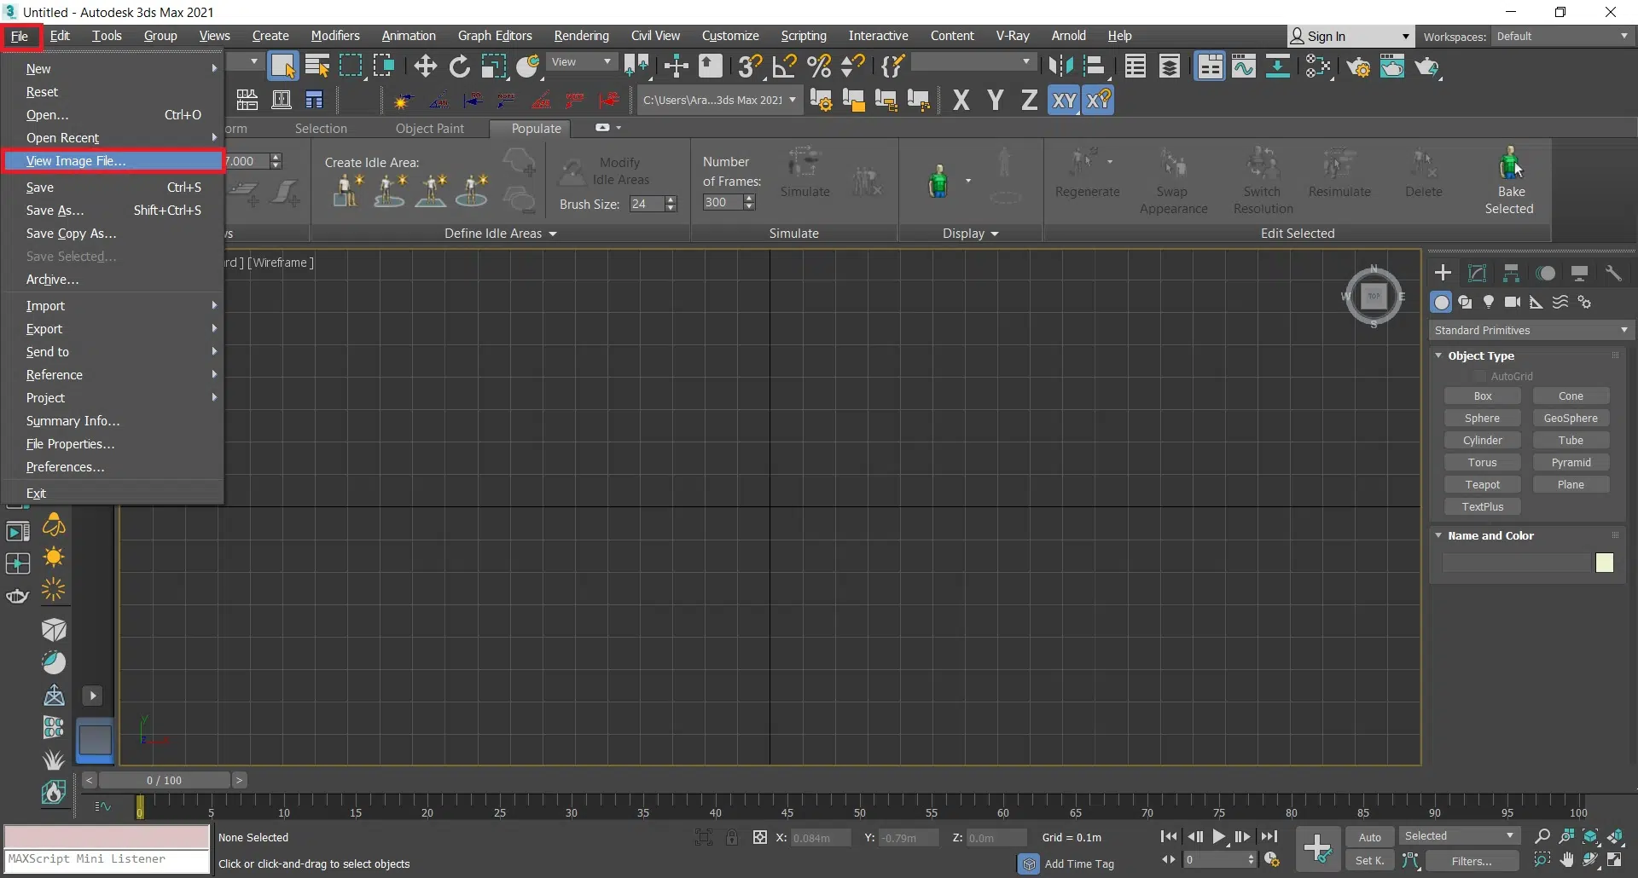Screen dimensions: 1638x878
Task: Activate the Rotate tool in toolbar
Action: coord(459,66)
